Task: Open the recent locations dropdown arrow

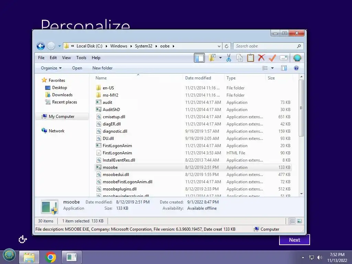Action: 59,46
